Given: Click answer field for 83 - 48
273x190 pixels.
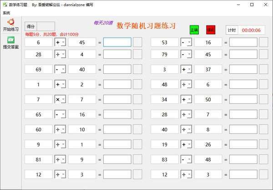Looking at the screenshot, I should 243,159.
